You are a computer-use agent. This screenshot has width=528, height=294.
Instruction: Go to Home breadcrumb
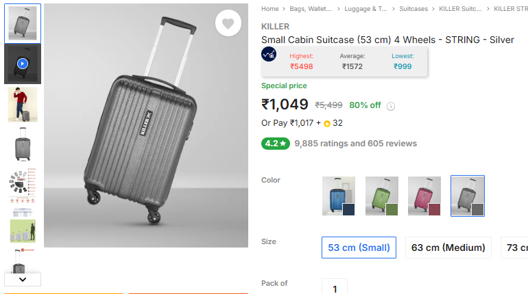269,9
